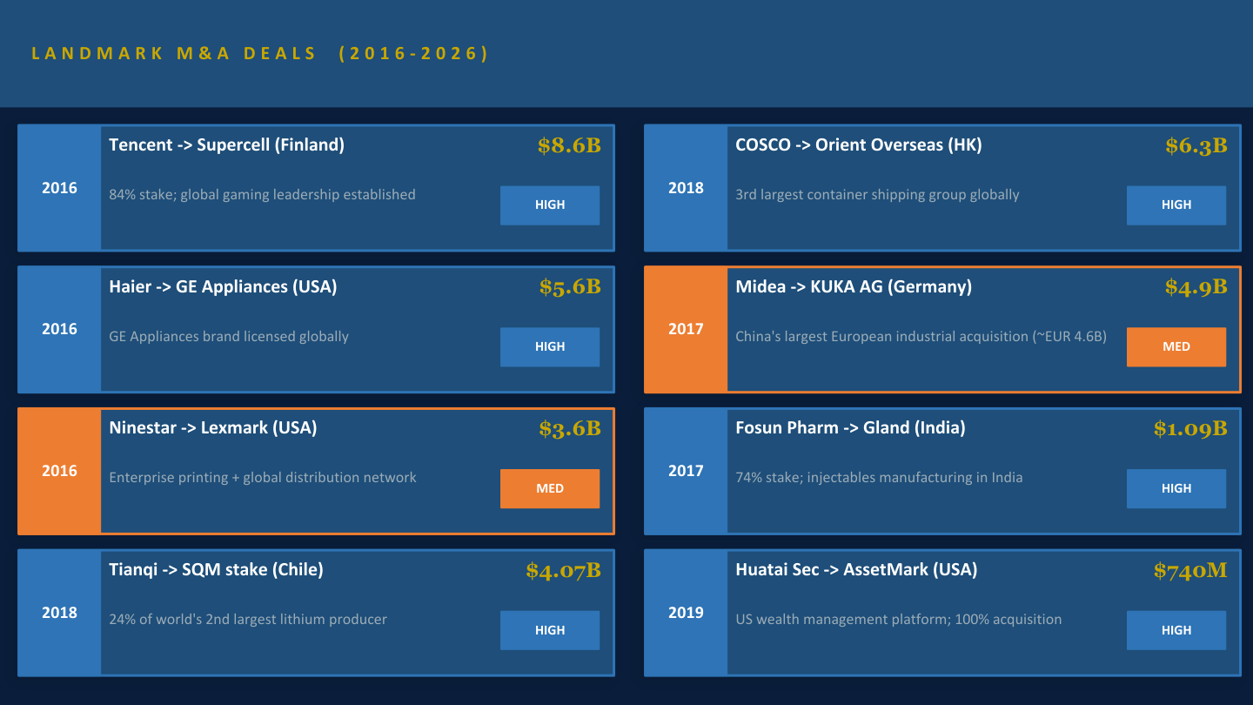Select the 2016 year block beside Tencent deal
Image resolution: width=1253 pixels, height=705 pixels.
pyautogui.click(x=59, y=188)
